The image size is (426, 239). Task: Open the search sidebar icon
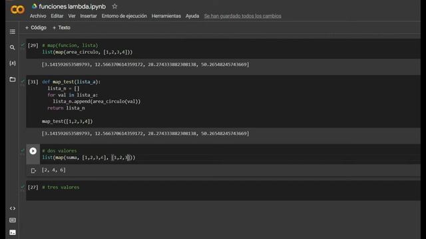tap(13, 47)
